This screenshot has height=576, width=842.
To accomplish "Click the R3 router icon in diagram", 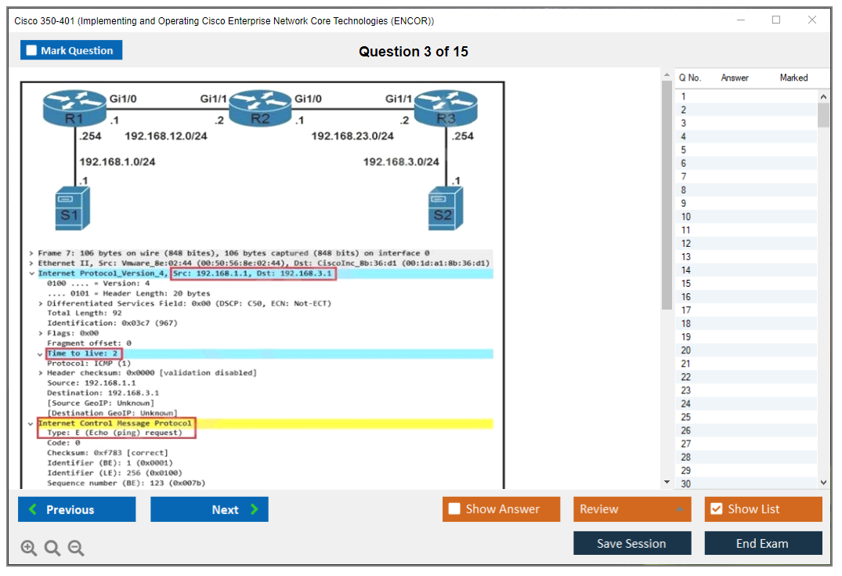I will coord(446,108).
